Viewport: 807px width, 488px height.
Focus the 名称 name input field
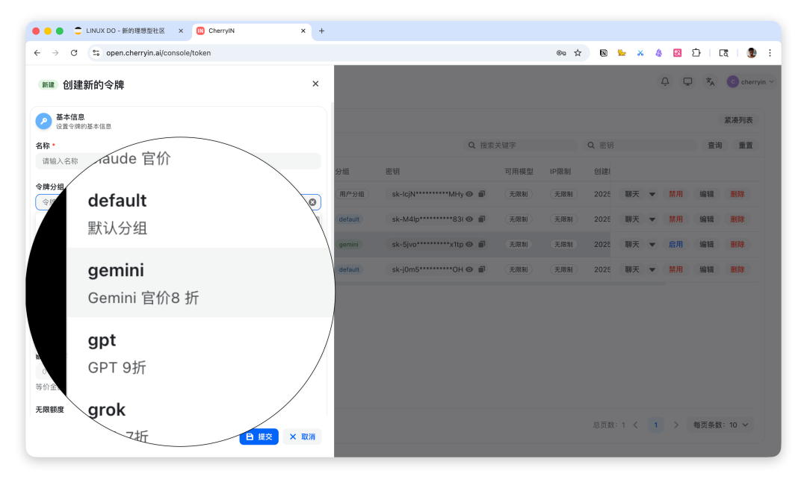click(178, 161)
